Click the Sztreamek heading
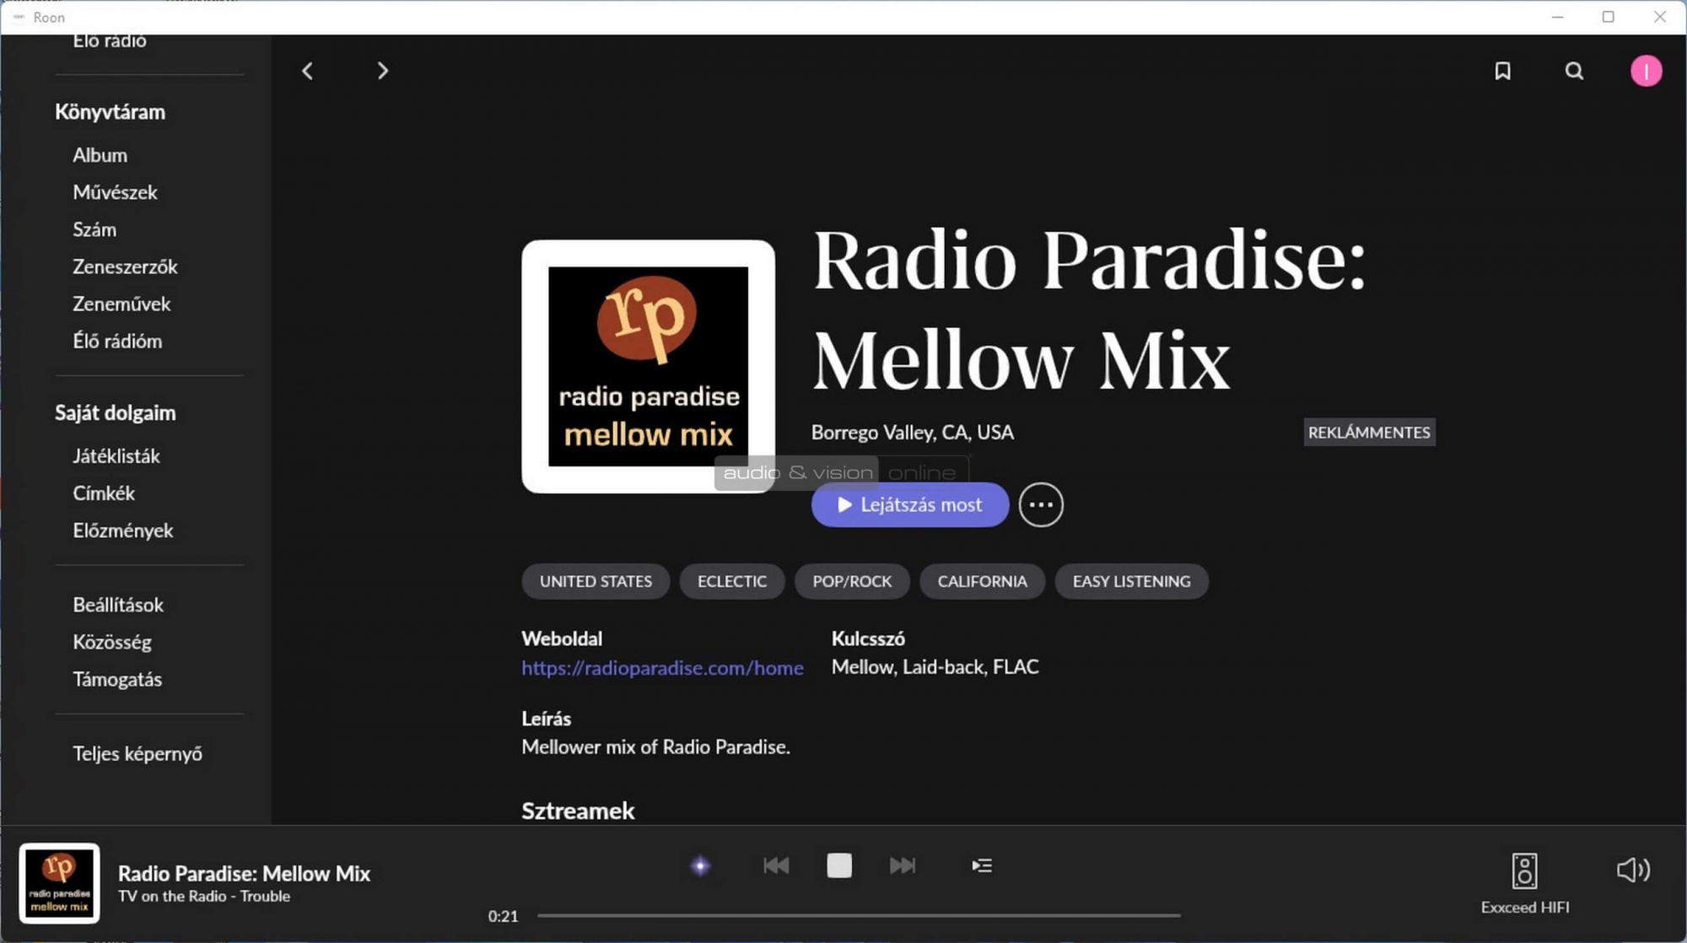1687x943 pixels. [578, 811]
